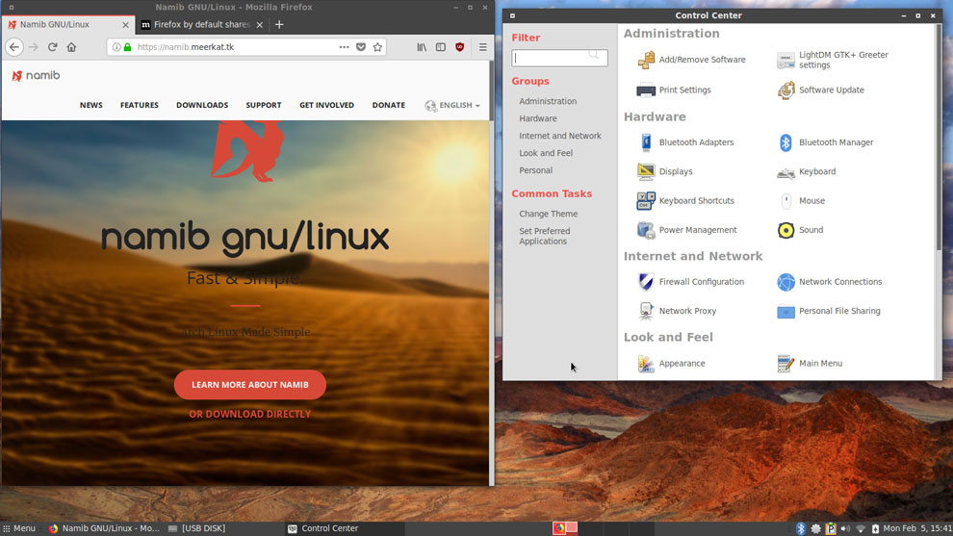Launch Bluetooth Manager
Viewport: 953px width, 536px height.
pos(825,142)
